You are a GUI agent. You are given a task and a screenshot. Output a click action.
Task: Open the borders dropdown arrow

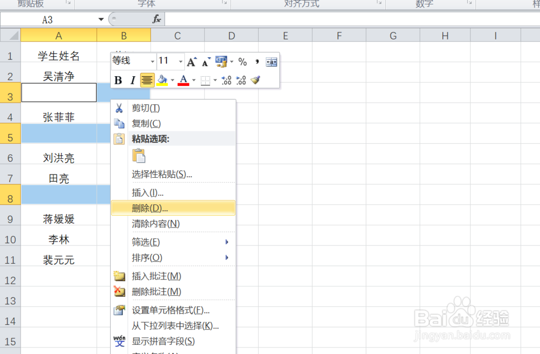214,80
